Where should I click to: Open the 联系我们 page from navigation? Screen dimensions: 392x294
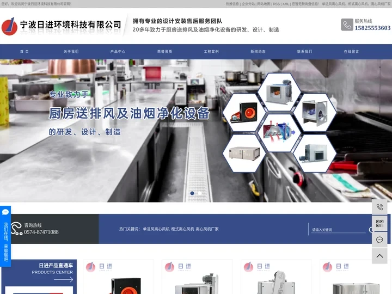tap(304, 52)
